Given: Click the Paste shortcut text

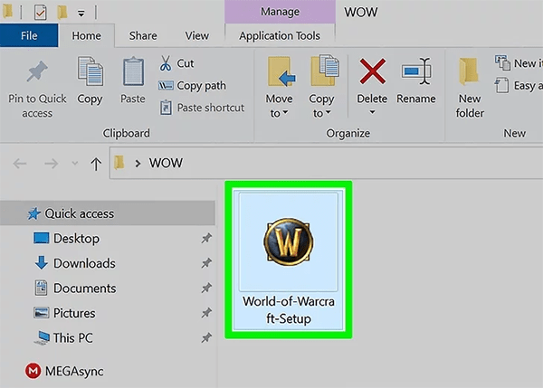Looking at the screenshot, I should (x=211, y=108).
